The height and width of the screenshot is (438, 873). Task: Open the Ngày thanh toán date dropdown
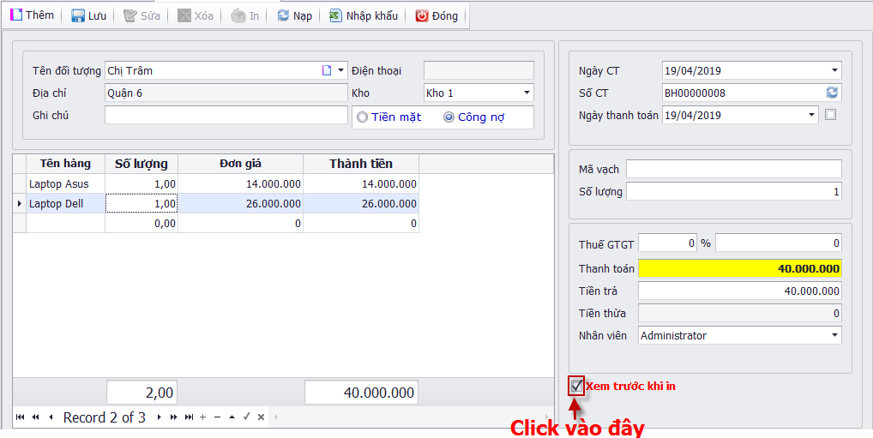811,115
